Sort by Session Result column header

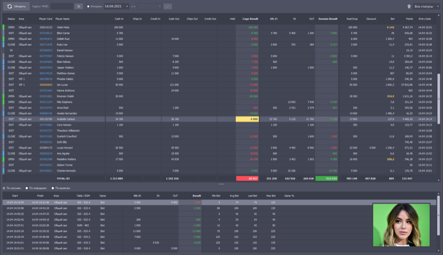327,19
